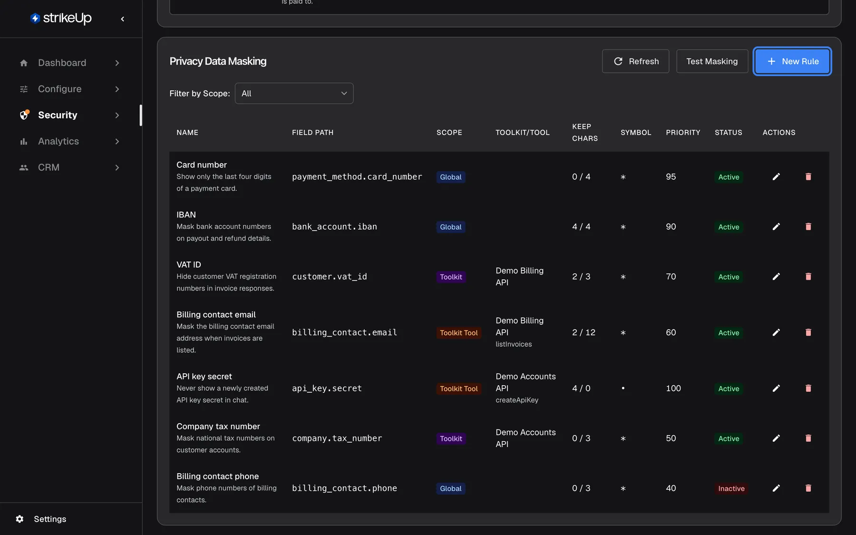Click the Global badge in IBAN row
This screenshot has width=856, height=535.
click(x=451, y=227)
